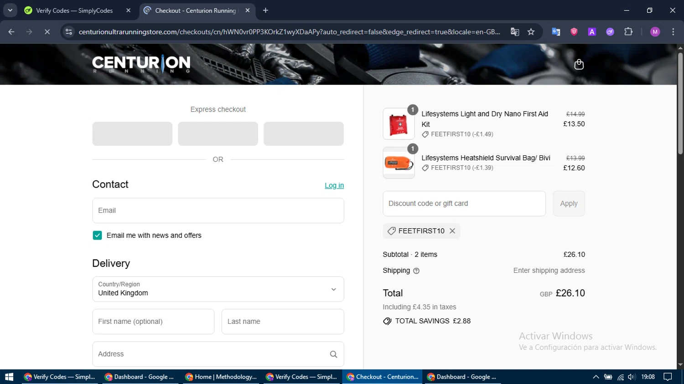Open the shopping cart bag icon
684x384 pixels.
(x=579, y=64)
